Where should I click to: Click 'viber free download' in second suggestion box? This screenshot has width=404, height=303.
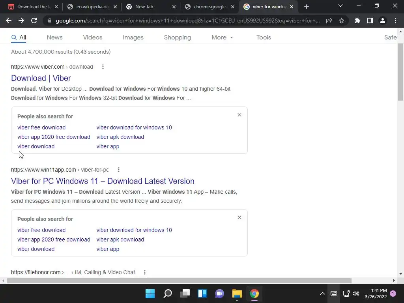[41, 230]
